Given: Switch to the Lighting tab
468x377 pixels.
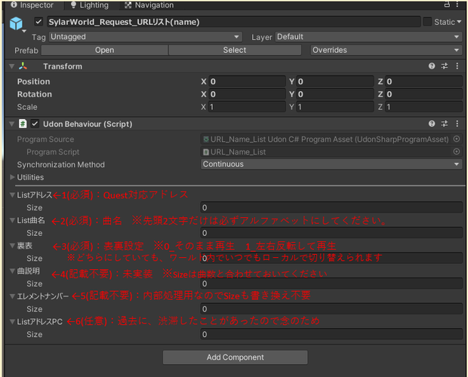Looking at the screenshot, I should coord(89,5).
